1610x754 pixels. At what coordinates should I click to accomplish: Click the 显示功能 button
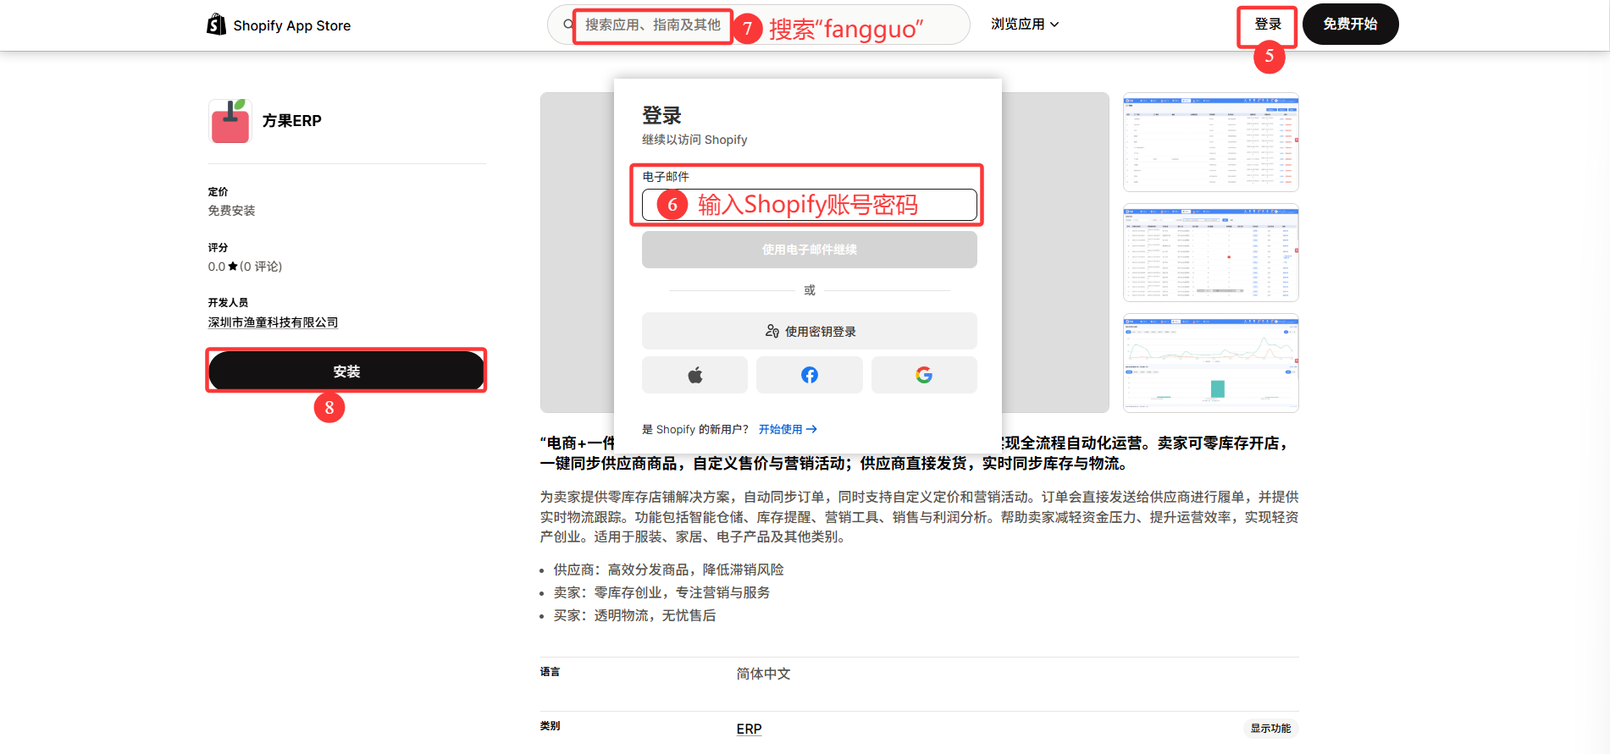[x=1270, y=728]
